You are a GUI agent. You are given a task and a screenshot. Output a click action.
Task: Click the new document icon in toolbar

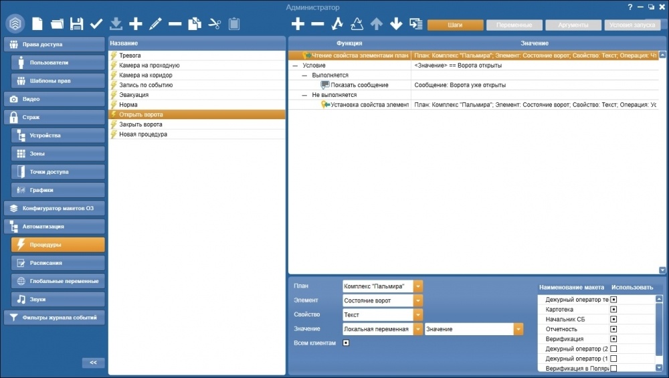pos(37,24)
